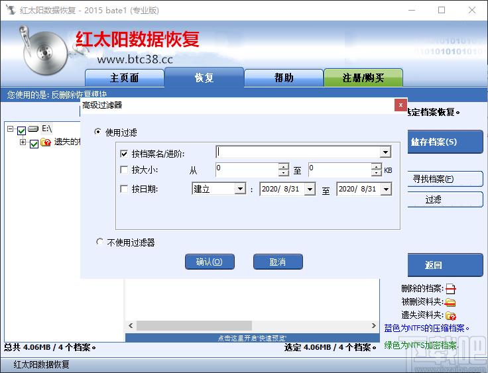Click the scrollbar right arrow
Viewport: 488px width, 373px height.
coord(374,326)
